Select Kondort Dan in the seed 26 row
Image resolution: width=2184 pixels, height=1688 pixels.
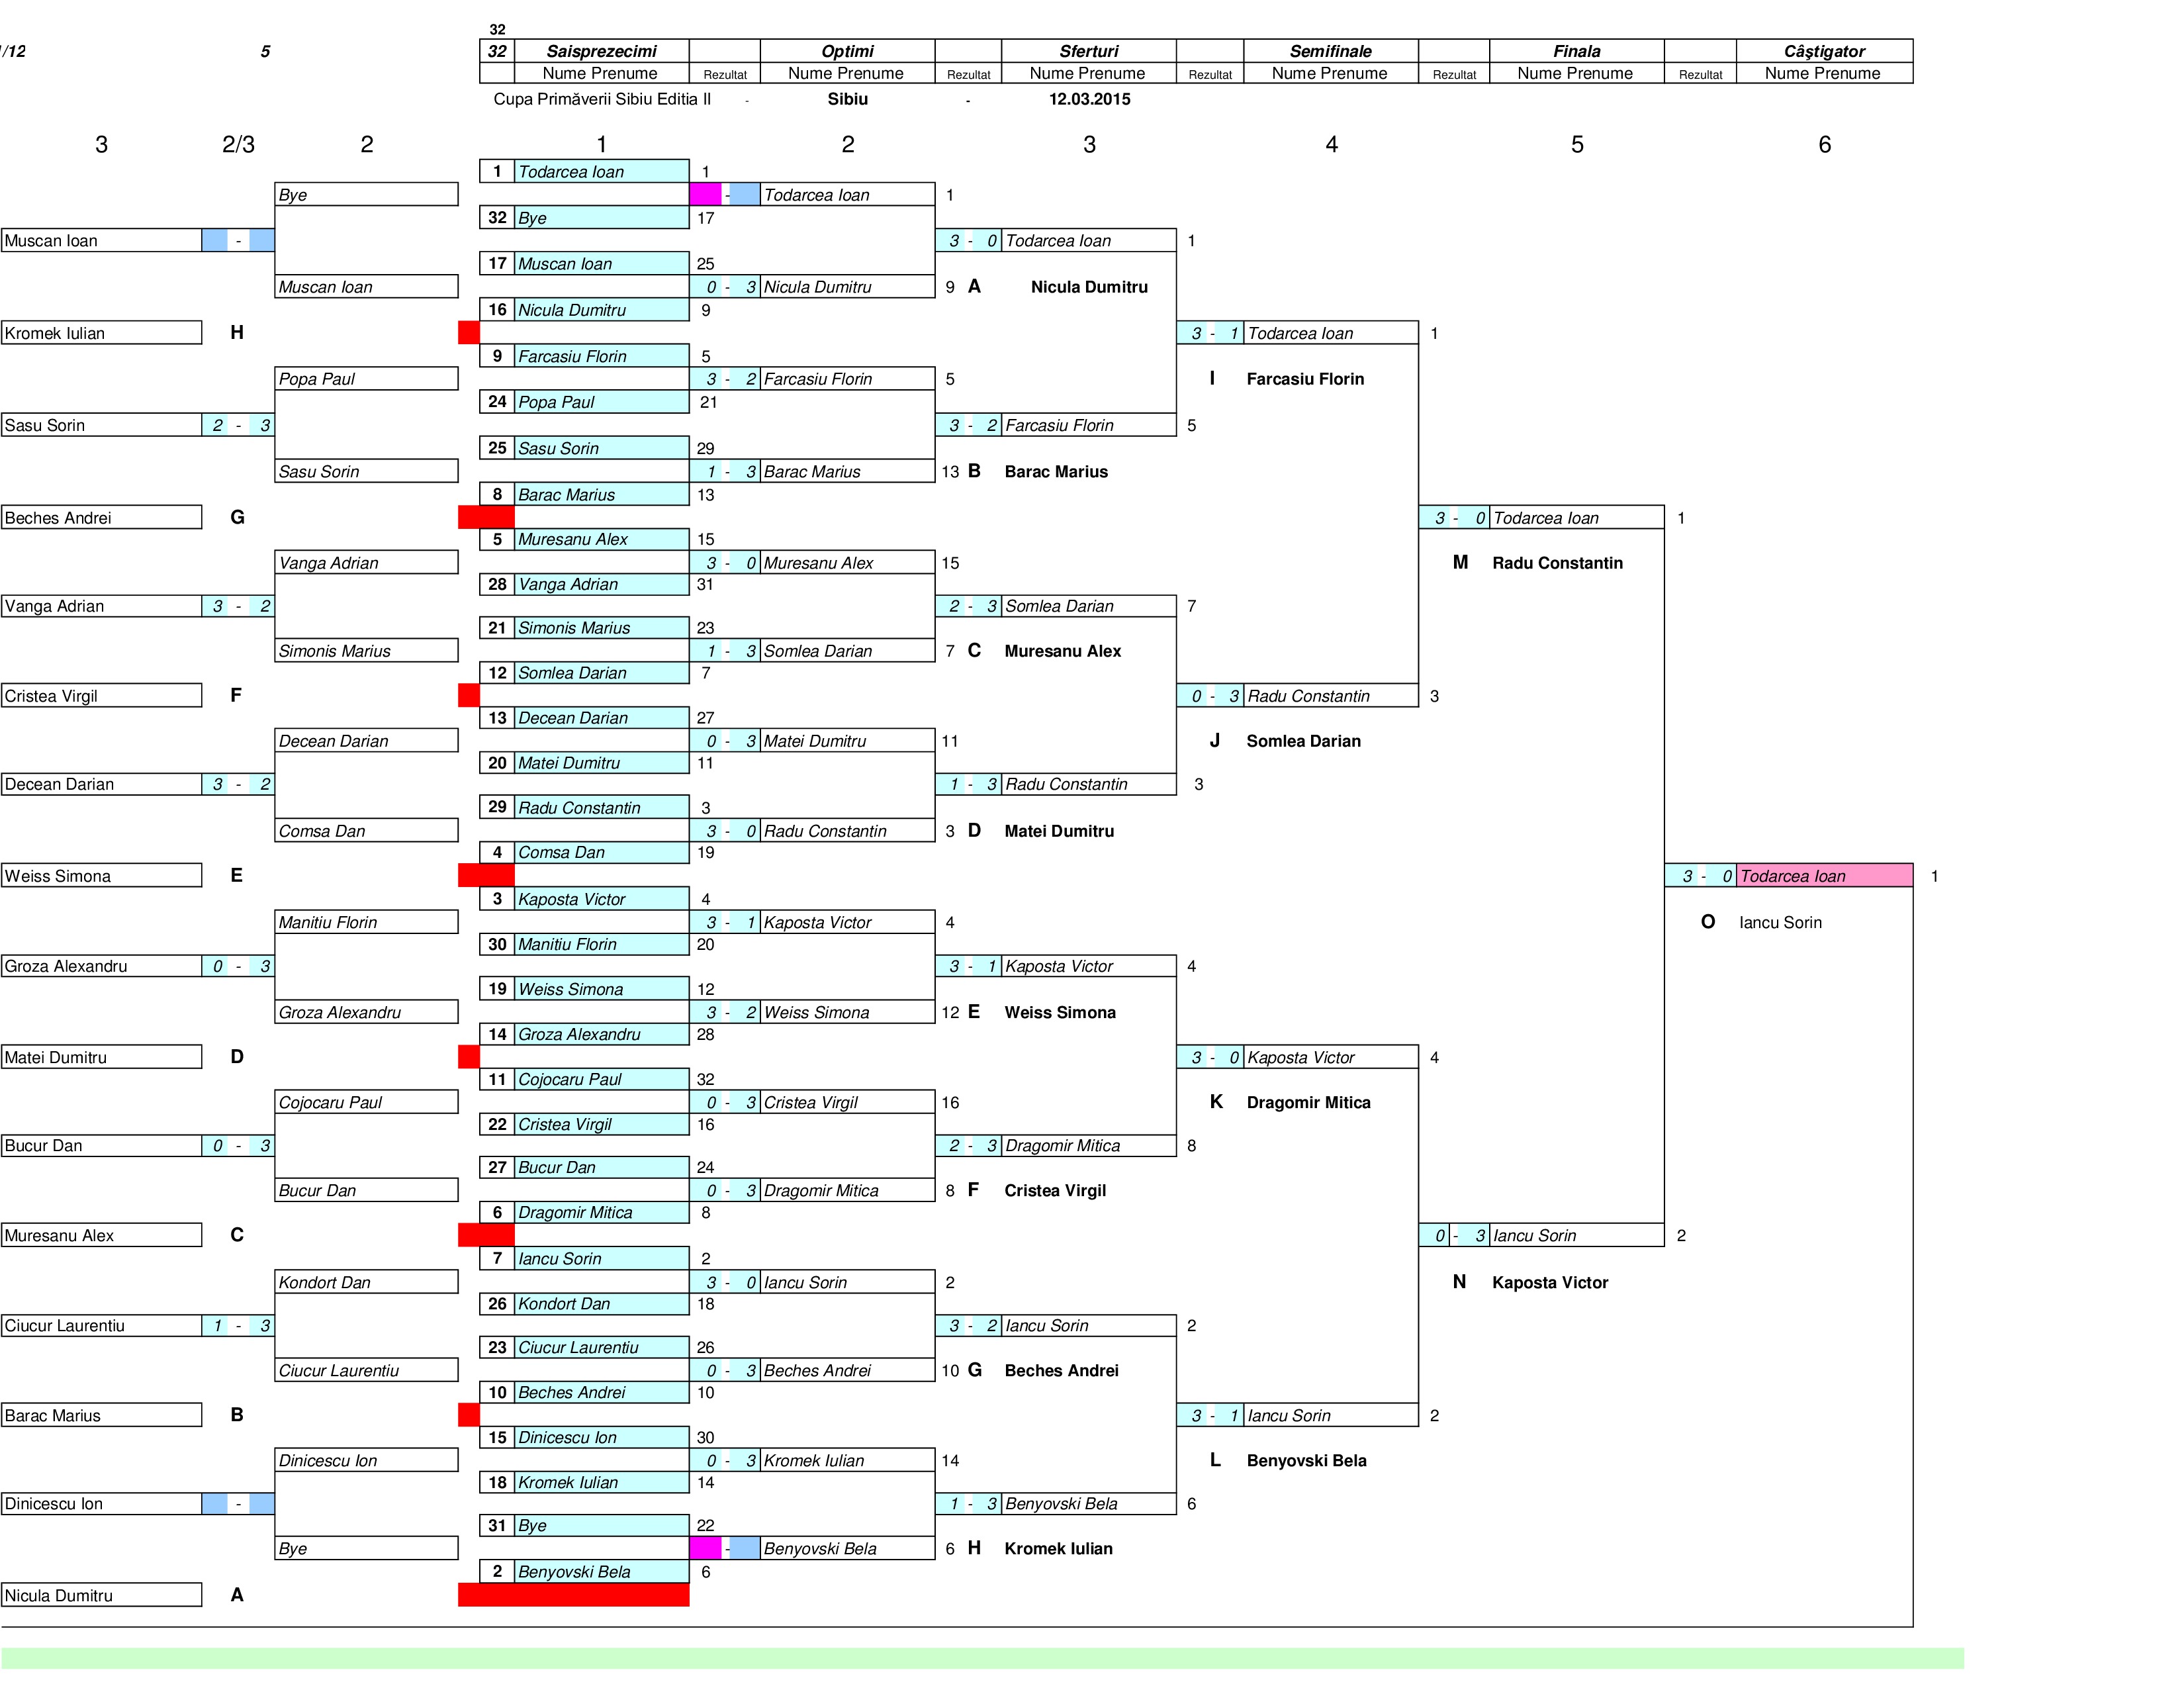601,1304
